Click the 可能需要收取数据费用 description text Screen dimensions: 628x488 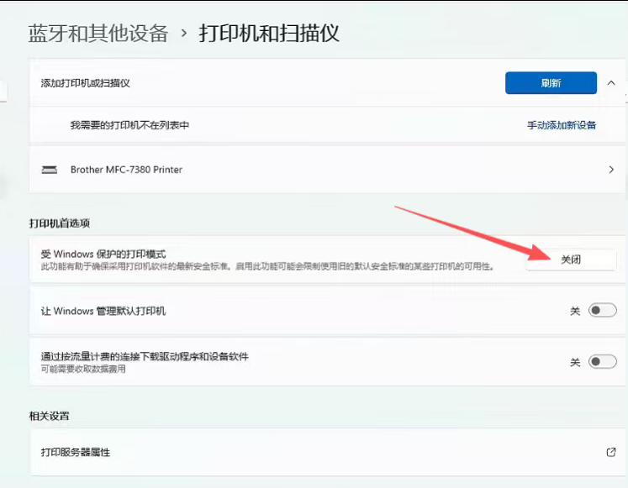pos(83,369)
